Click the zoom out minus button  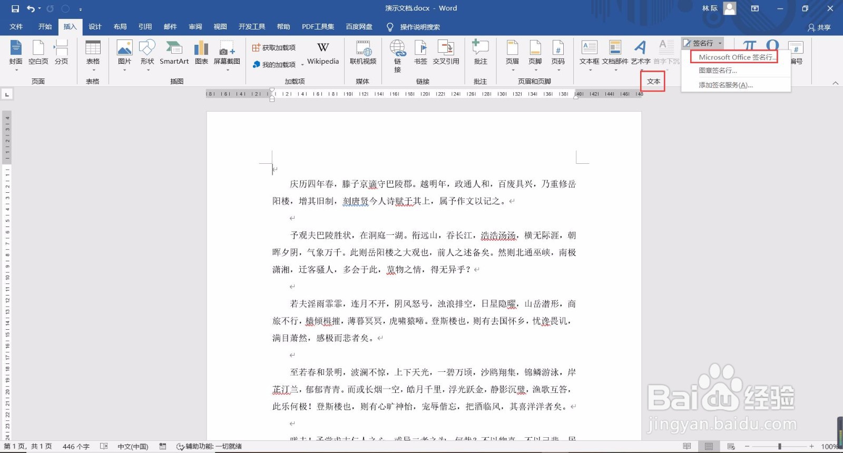[747, 447]
